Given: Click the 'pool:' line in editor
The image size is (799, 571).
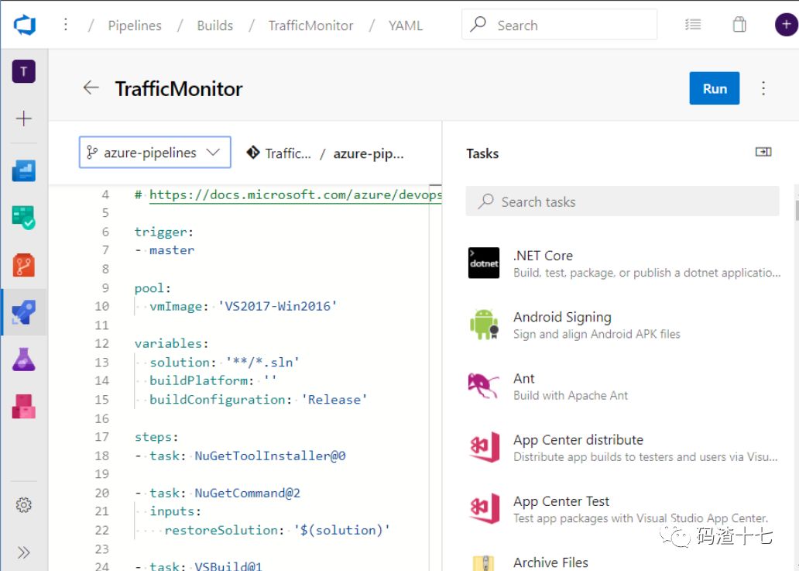Looking at the screenshot, I should (153, 288).
